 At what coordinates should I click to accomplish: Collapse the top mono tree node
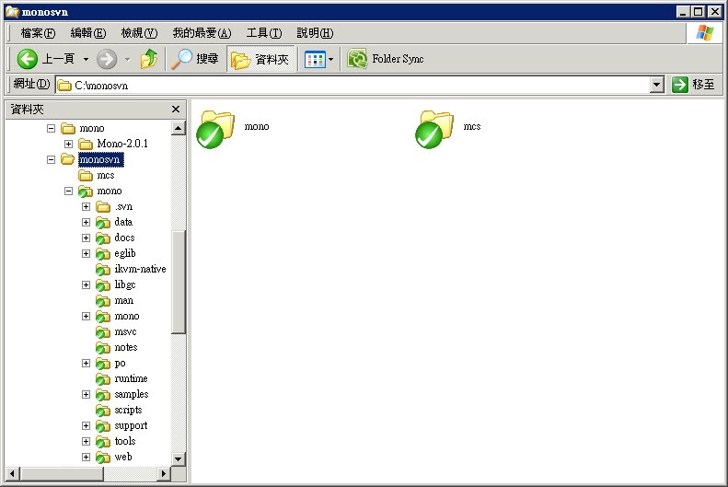pyautogui.click(x=51, y=128)
